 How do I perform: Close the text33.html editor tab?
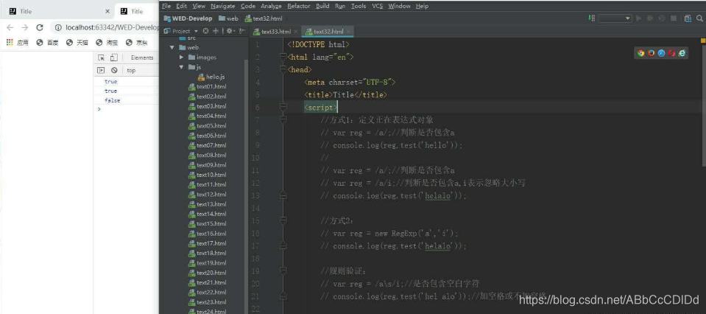[295, 32]
